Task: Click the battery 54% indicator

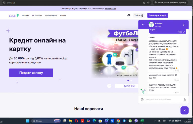Action: 178,121
